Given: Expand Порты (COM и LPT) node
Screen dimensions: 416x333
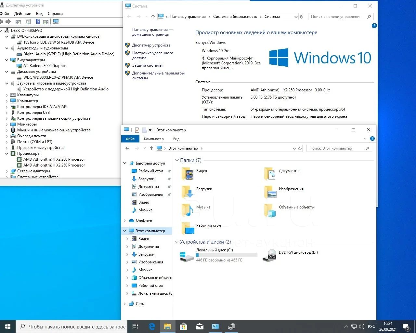Looking at the screenshot, I should coord(7,142).
